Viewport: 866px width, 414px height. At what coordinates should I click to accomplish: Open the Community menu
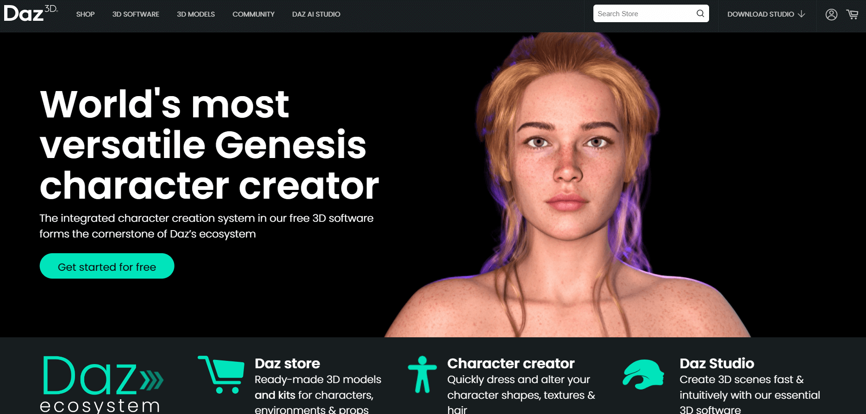[253, 14]
